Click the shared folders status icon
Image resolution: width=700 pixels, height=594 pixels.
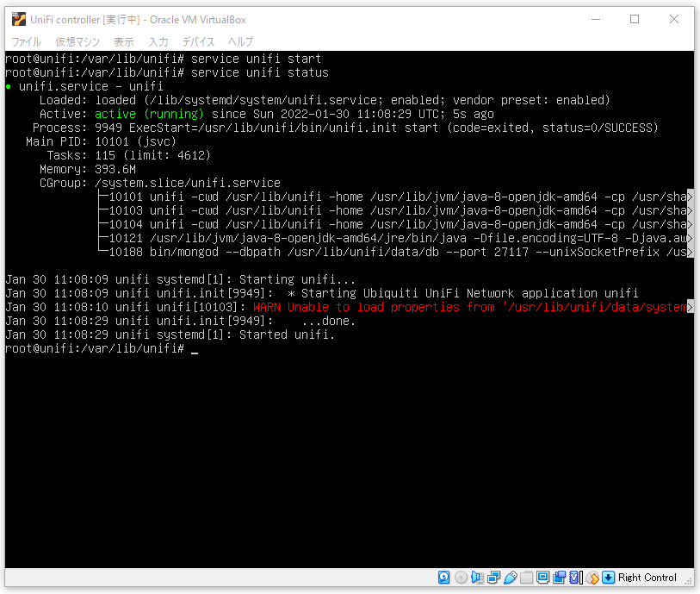click(x=527, y=578)
